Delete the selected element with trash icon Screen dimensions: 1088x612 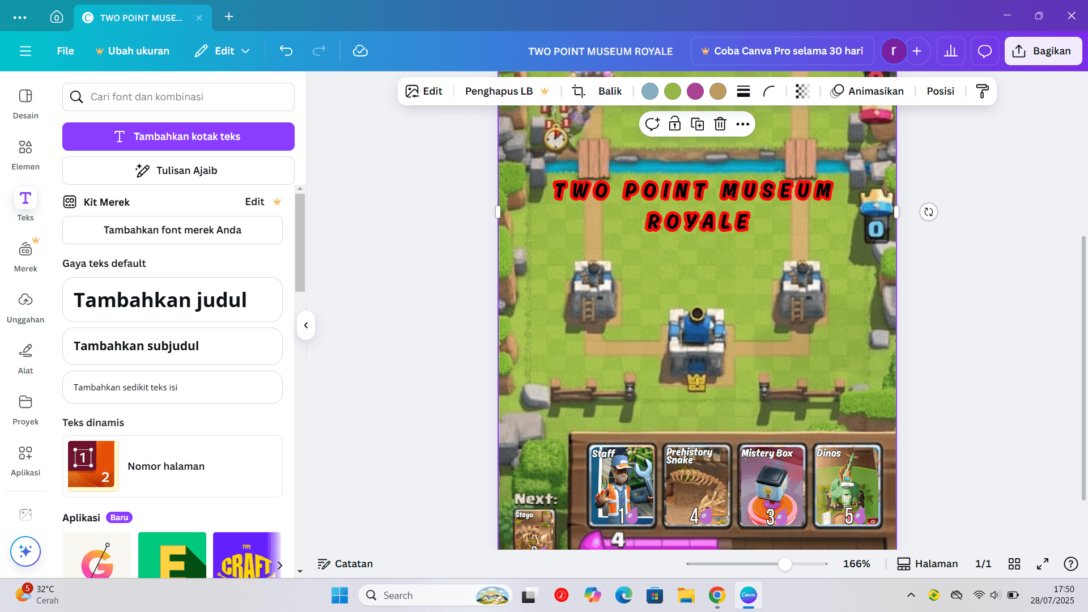click(720, 124)
